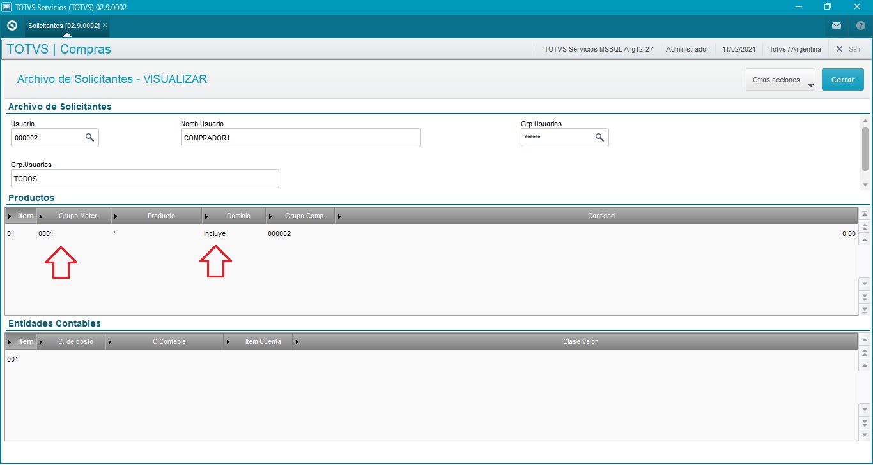This screenshot has width=873, height=465.
Task: Move one row down in Productos grid
Action: pyautogui.click(x=865, y=283)
